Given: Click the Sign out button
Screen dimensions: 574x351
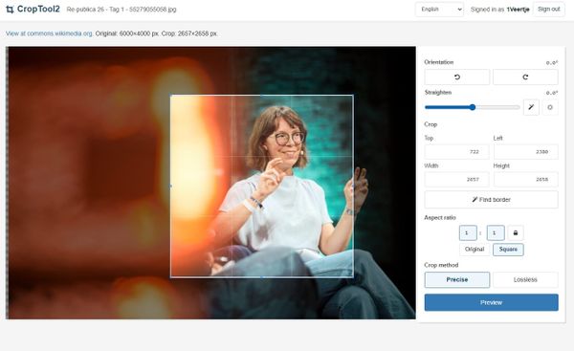Looking at the screenshot, I should (x=549, y=10).
